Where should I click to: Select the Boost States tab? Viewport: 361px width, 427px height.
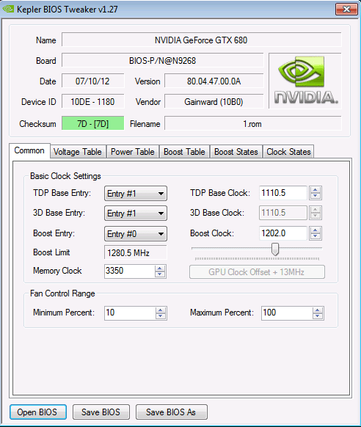click(x=236, y=152)
